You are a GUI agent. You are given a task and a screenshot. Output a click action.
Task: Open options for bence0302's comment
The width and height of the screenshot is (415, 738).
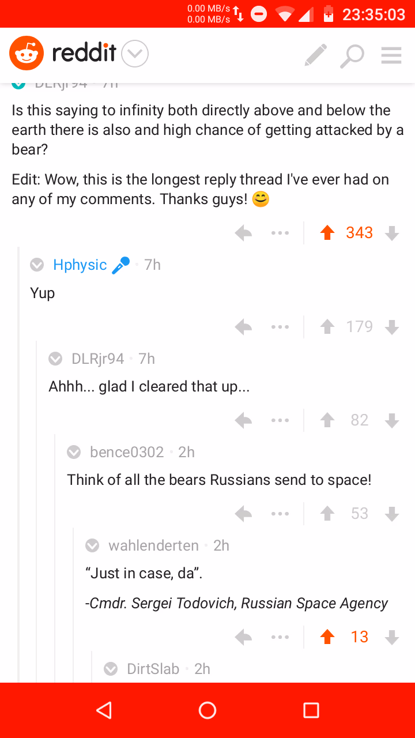[280, 514]
